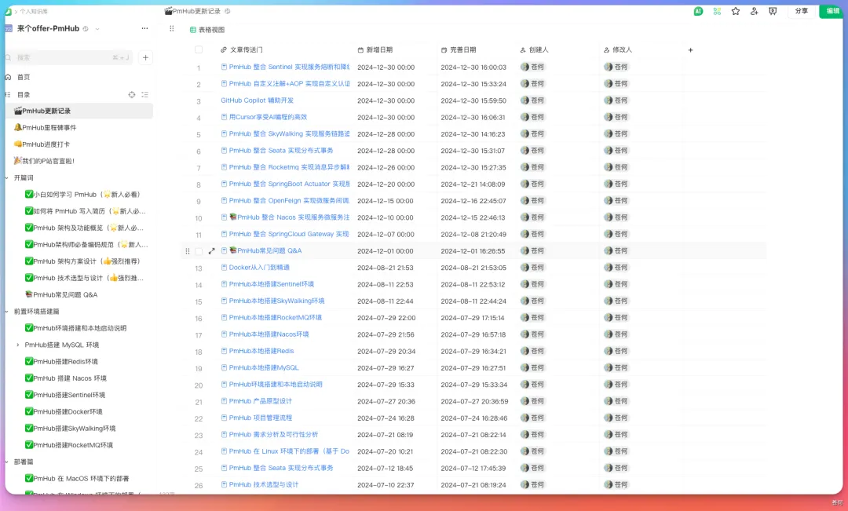Tick the select-all checkbox in table header

(199, 49)
